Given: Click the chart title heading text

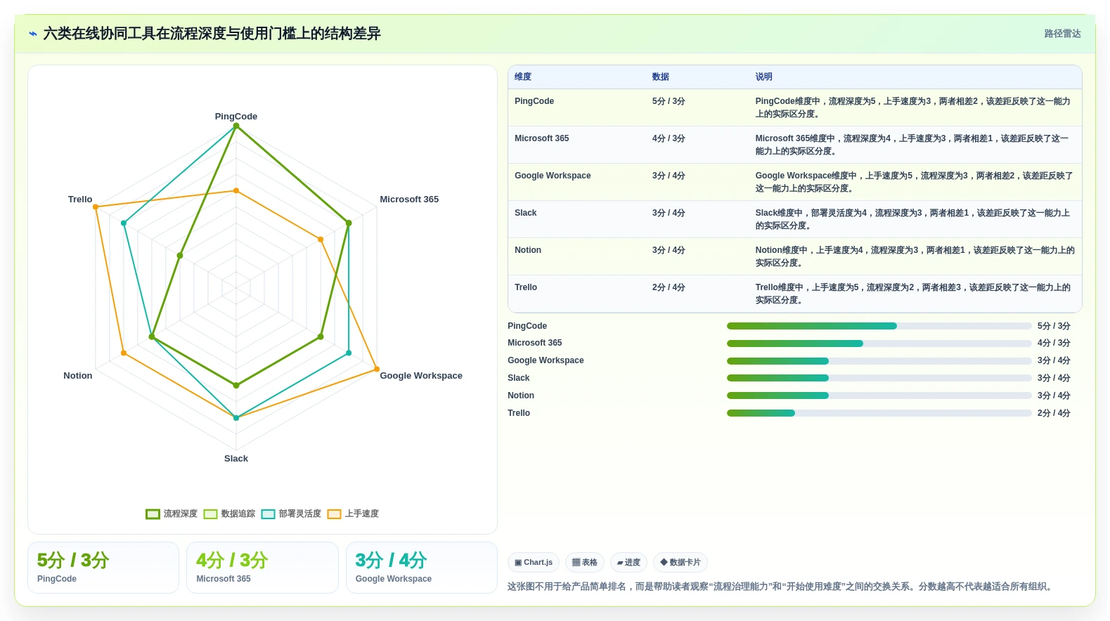Looking at the screenshot, I should [x=212, y=34].
